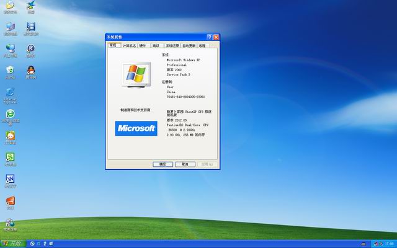The height and width of the screenshot is (248, 397).
Task: Open the My Documents folder desktop icon
Action: click(x=11, y=7)
